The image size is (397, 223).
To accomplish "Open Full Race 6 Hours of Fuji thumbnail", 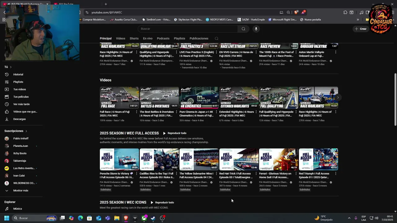I will (119, 98).
